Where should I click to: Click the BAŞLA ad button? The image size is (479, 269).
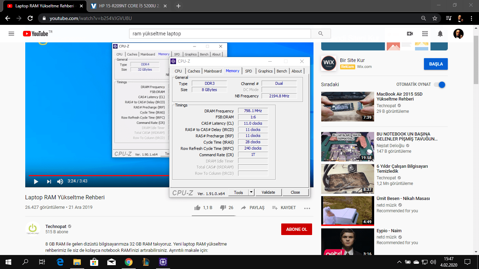[436, 64]
